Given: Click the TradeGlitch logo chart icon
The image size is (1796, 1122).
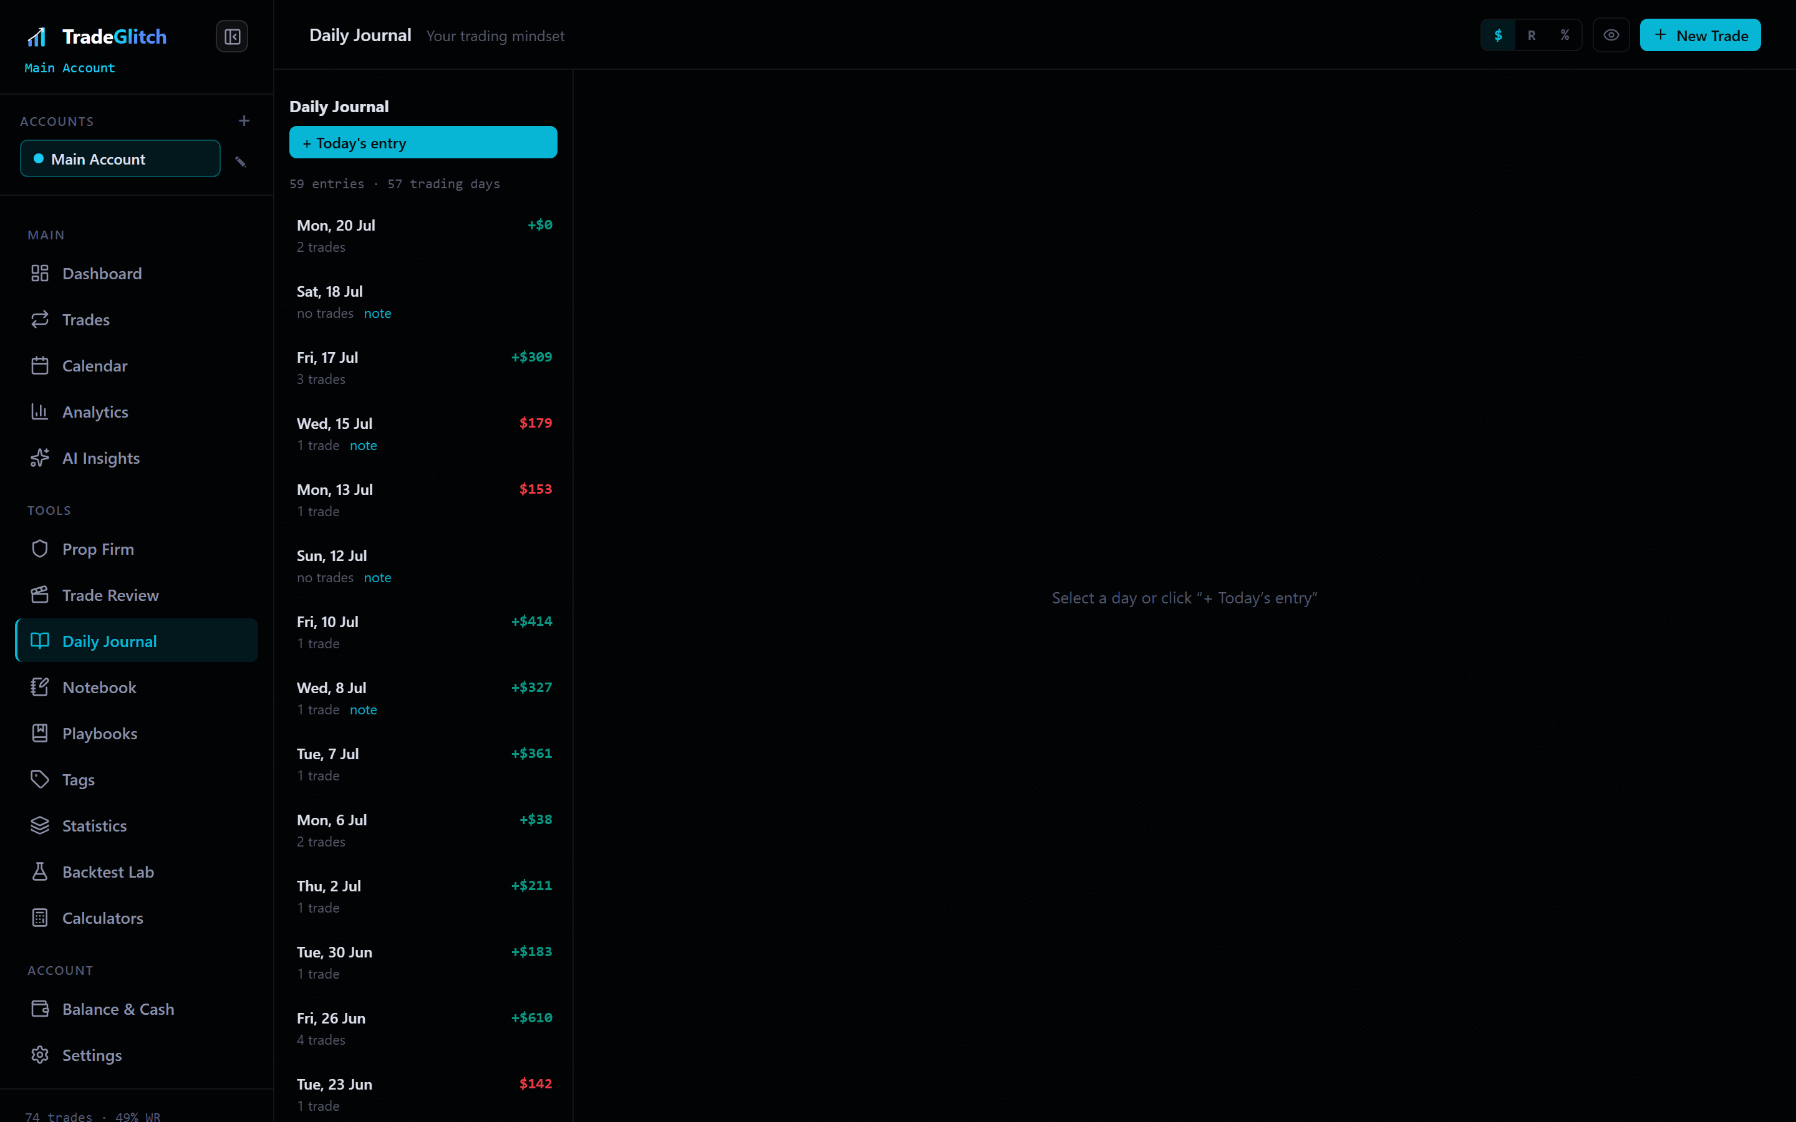Looking at the screenshot, I should [x=37, y=36].
